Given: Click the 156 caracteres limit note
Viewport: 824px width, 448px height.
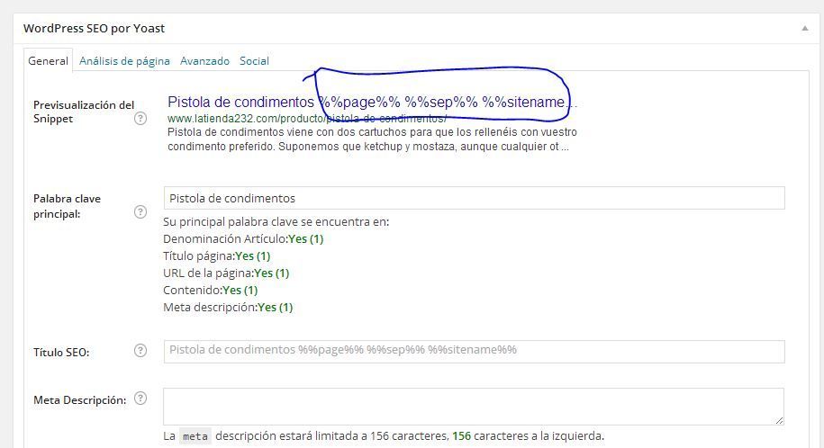Looking at the screenshot, I should 384,436.
